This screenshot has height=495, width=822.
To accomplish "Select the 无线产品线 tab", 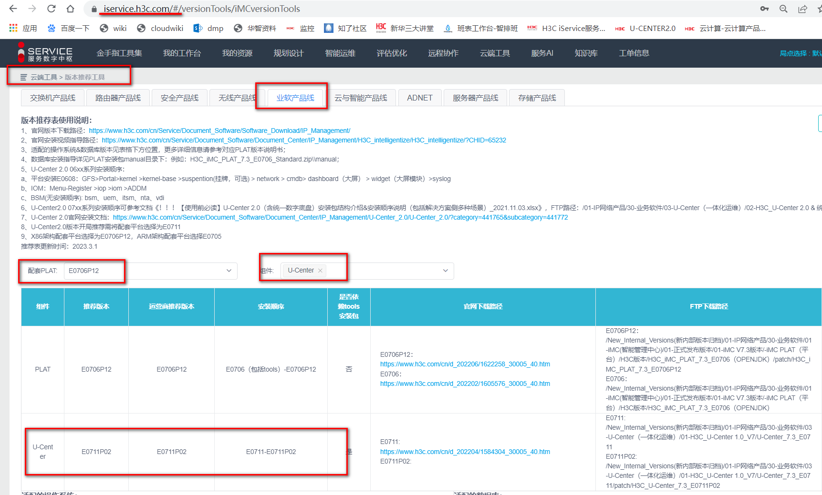I will pos(237,98).
